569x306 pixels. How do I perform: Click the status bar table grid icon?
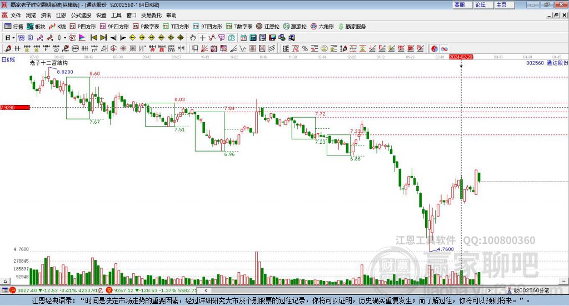(x=4, y=290)
